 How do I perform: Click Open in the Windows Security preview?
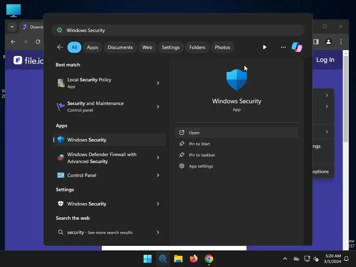click(236, 132)
